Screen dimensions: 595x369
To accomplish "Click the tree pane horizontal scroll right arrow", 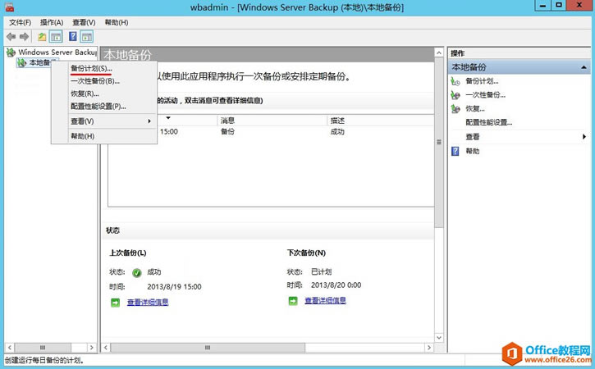I will (91, 348).
